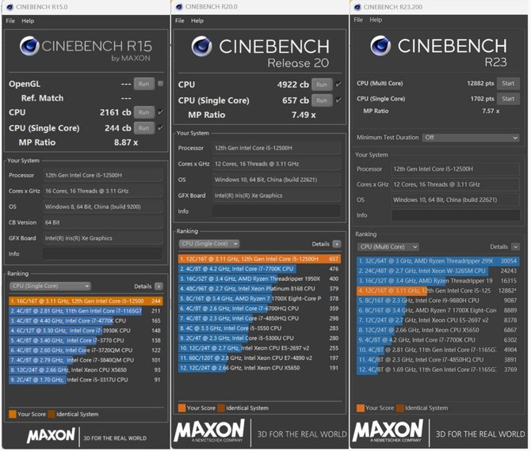Toggle CPU (Single Core) checkbox in R15
The width and height of the screenshot is (531, 451).
pyautogui.click(x=161, y=127)
